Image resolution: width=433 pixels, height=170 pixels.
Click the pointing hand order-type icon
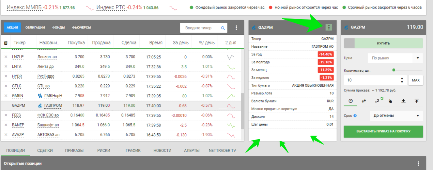(390, 101)
